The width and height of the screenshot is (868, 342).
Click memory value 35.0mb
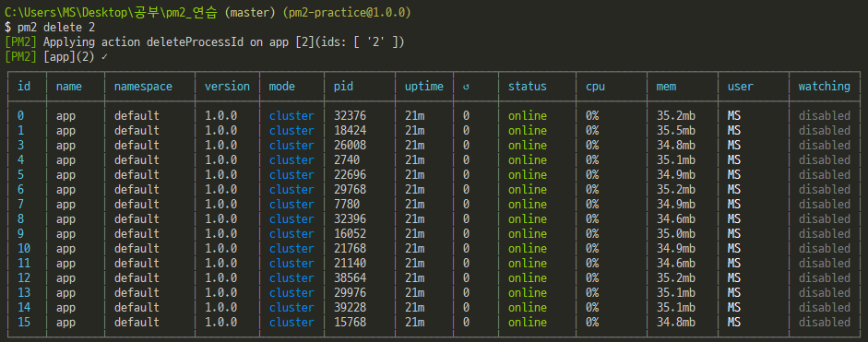675,233
